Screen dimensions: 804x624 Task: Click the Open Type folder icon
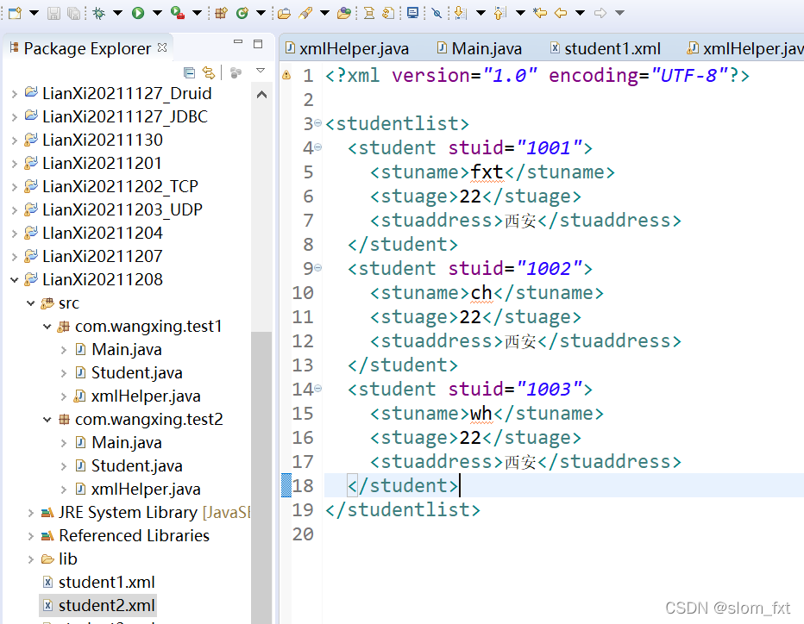[284, 13]
